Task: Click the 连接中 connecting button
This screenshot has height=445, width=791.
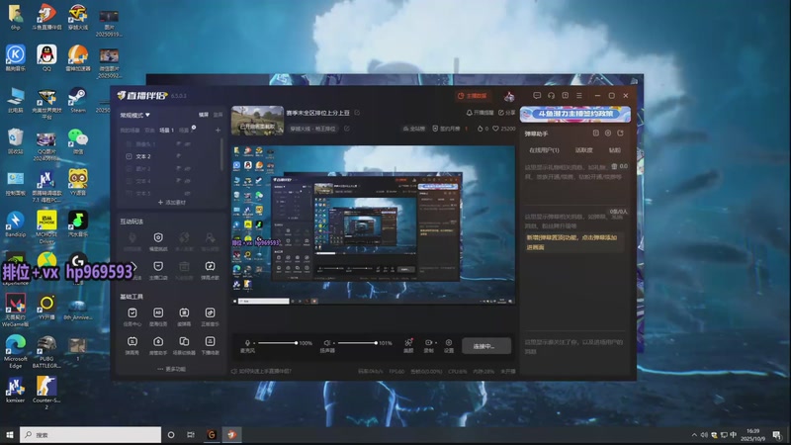Action: 486,346
